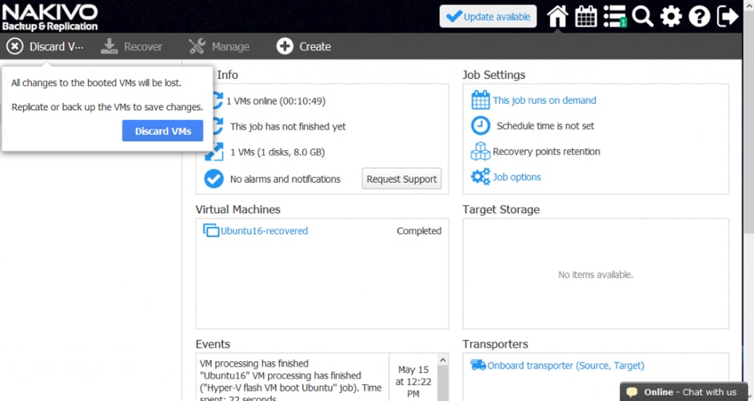Click the Job options gears icon
Image resolution: width=754 pixels, height=401 pixels.
pos(480,177)
